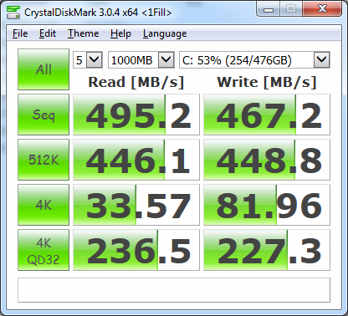Click the 4K QD32 write result 227.3

pos(267,250)
